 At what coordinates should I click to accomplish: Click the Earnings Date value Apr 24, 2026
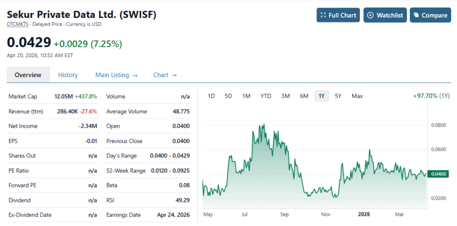(x=173, y=215)
